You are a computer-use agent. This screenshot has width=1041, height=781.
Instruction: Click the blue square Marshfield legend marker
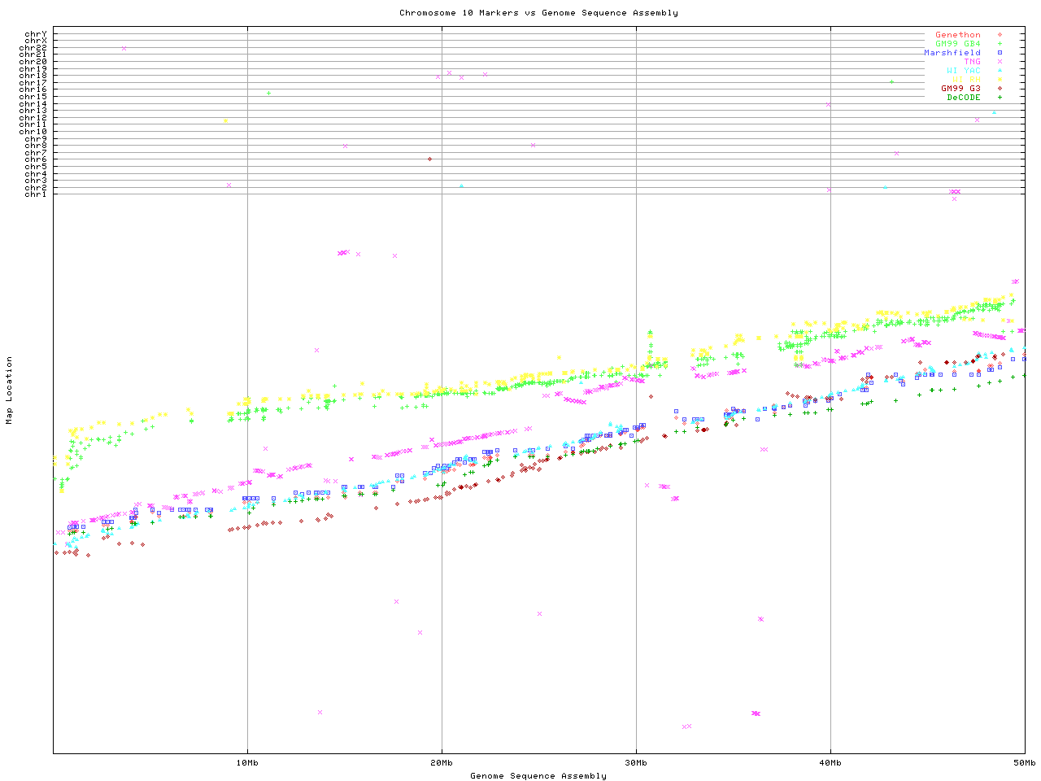click(1000, 53)
